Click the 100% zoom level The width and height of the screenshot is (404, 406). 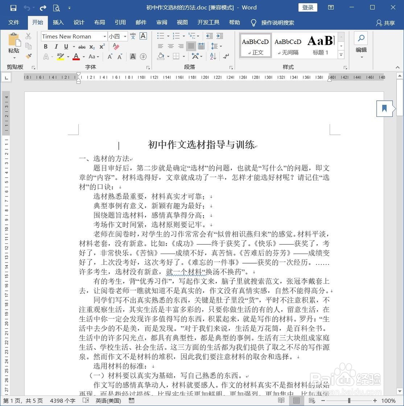[x=388, y=401]
